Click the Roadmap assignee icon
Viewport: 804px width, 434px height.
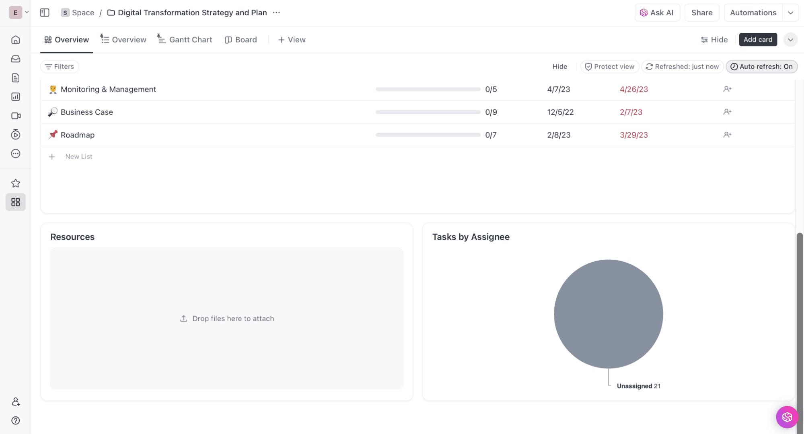coord(727,134)
